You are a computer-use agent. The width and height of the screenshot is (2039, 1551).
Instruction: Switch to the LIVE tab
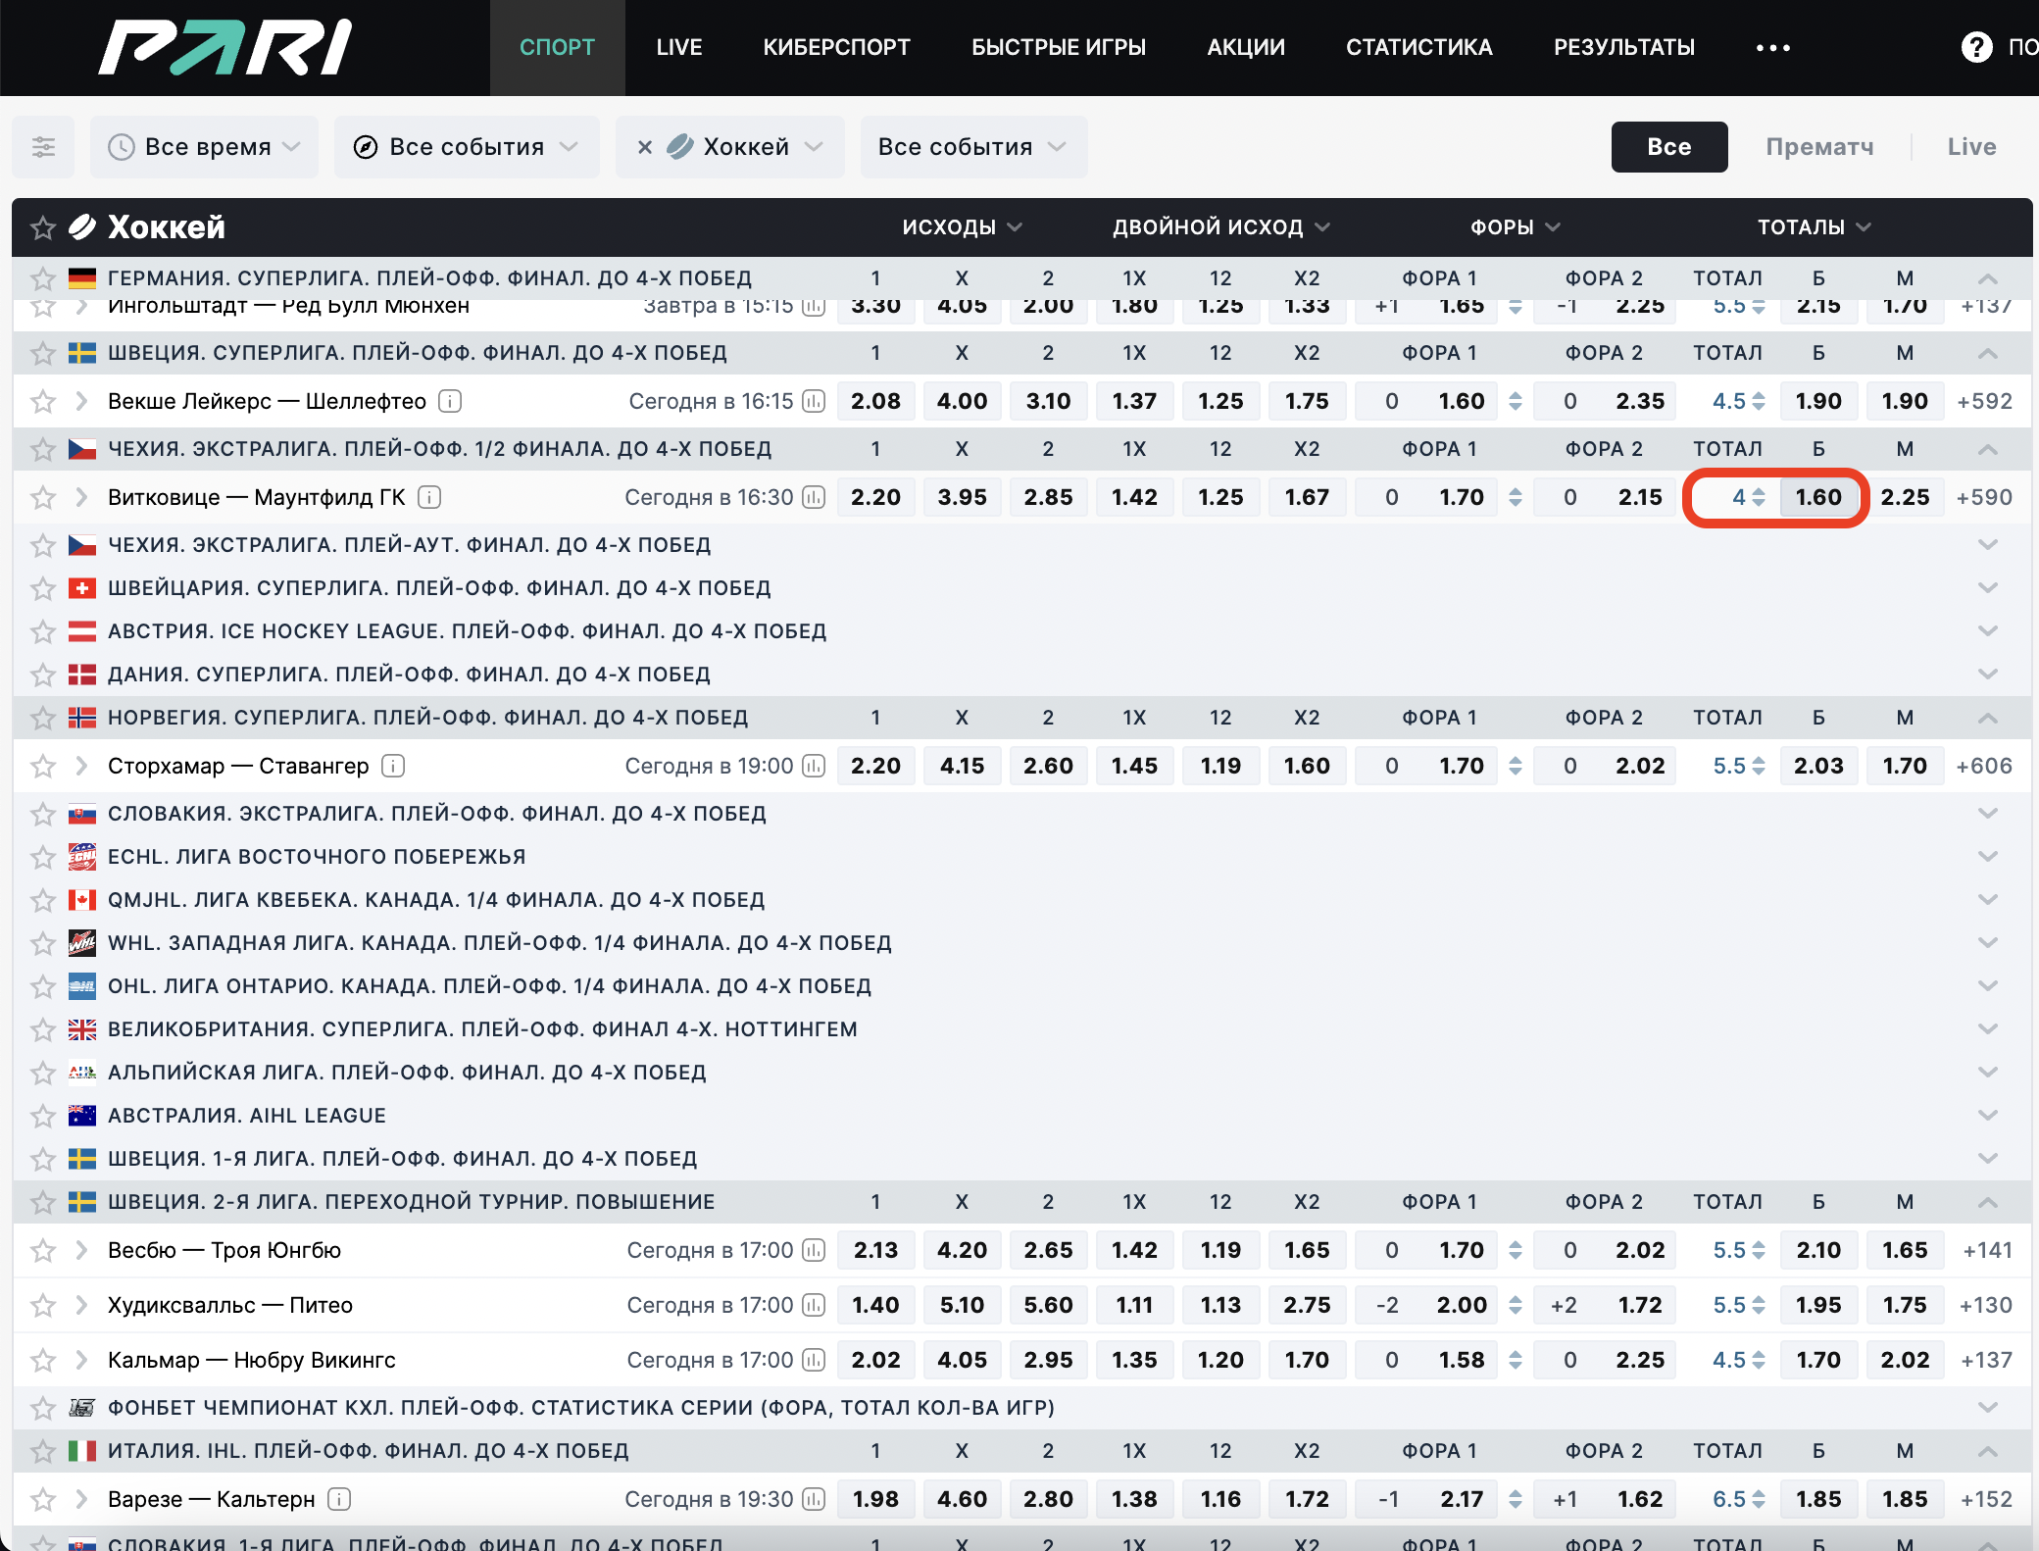[679, 46]
